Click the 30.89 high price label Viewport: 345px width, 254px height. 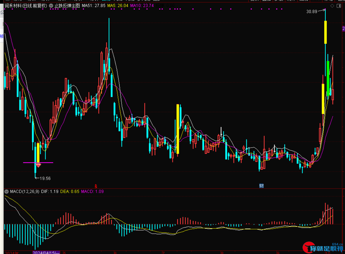311,12
